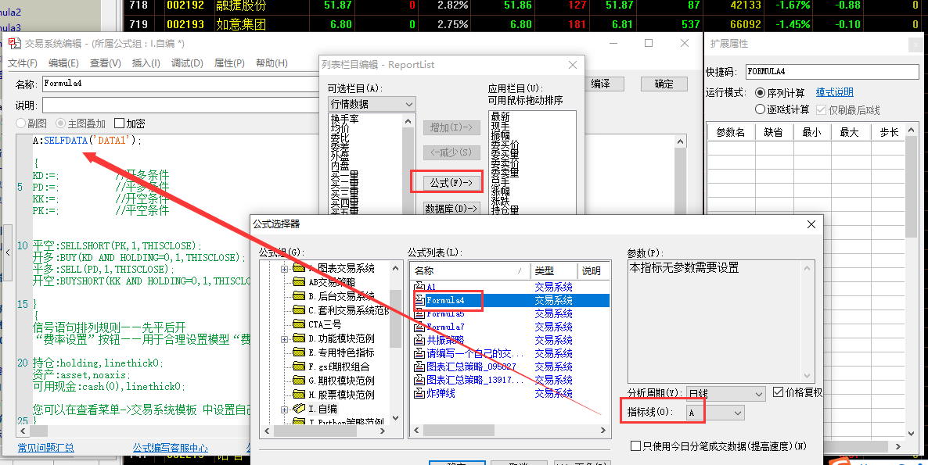This screenshot has height=465, width=928.
Task: Click the 公式(F)-> button
Action: tap(451, 183)
